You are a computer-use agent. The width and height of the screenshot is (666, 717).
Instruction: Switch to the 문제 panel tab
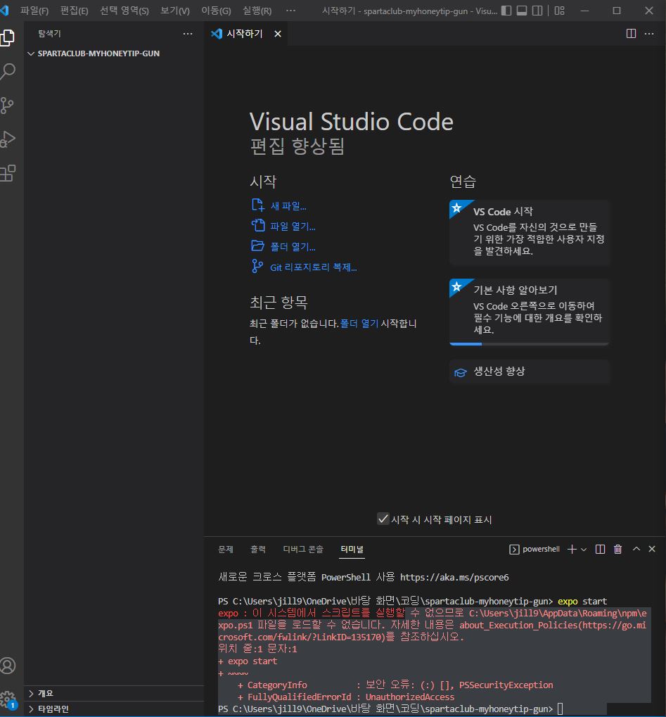tap(226, 549)
